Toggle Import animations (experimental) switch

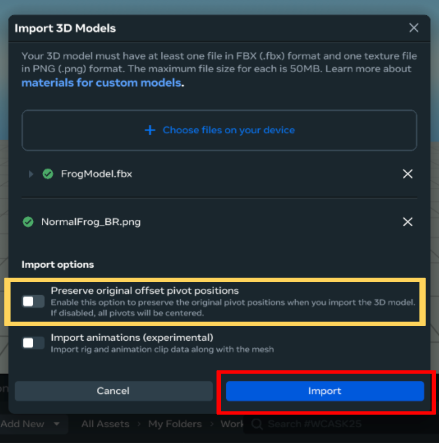click(33, 343)
